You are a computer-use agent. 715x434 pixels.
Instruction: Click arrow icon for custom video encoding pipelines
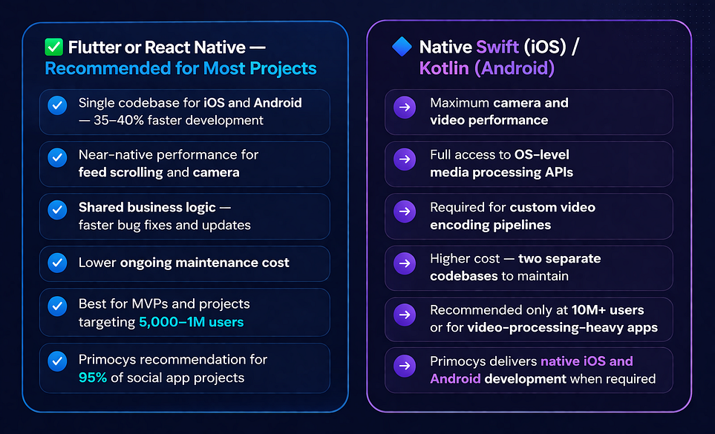(405, 211)
